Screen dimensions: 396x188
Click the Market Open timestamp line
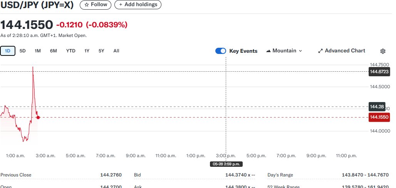click(x=44, y=35)
